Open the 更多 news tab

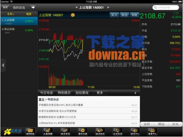click(100, 93)
